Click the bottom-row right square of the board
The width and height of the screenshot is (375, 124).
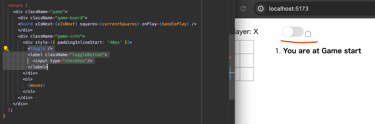click(246, 74)
